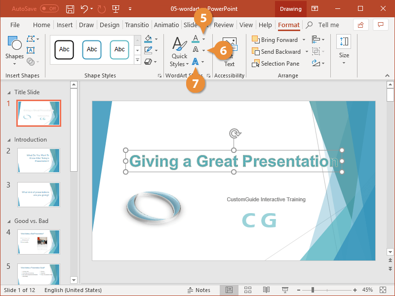Expand the Shape Styles gallery with More arrow
Screen dimensions: 395x296
click(x=137, y=60)
